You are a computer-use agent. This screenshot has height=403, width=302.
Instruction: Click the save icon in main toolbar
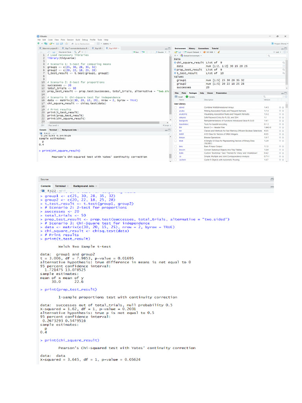tap(57, 44)
